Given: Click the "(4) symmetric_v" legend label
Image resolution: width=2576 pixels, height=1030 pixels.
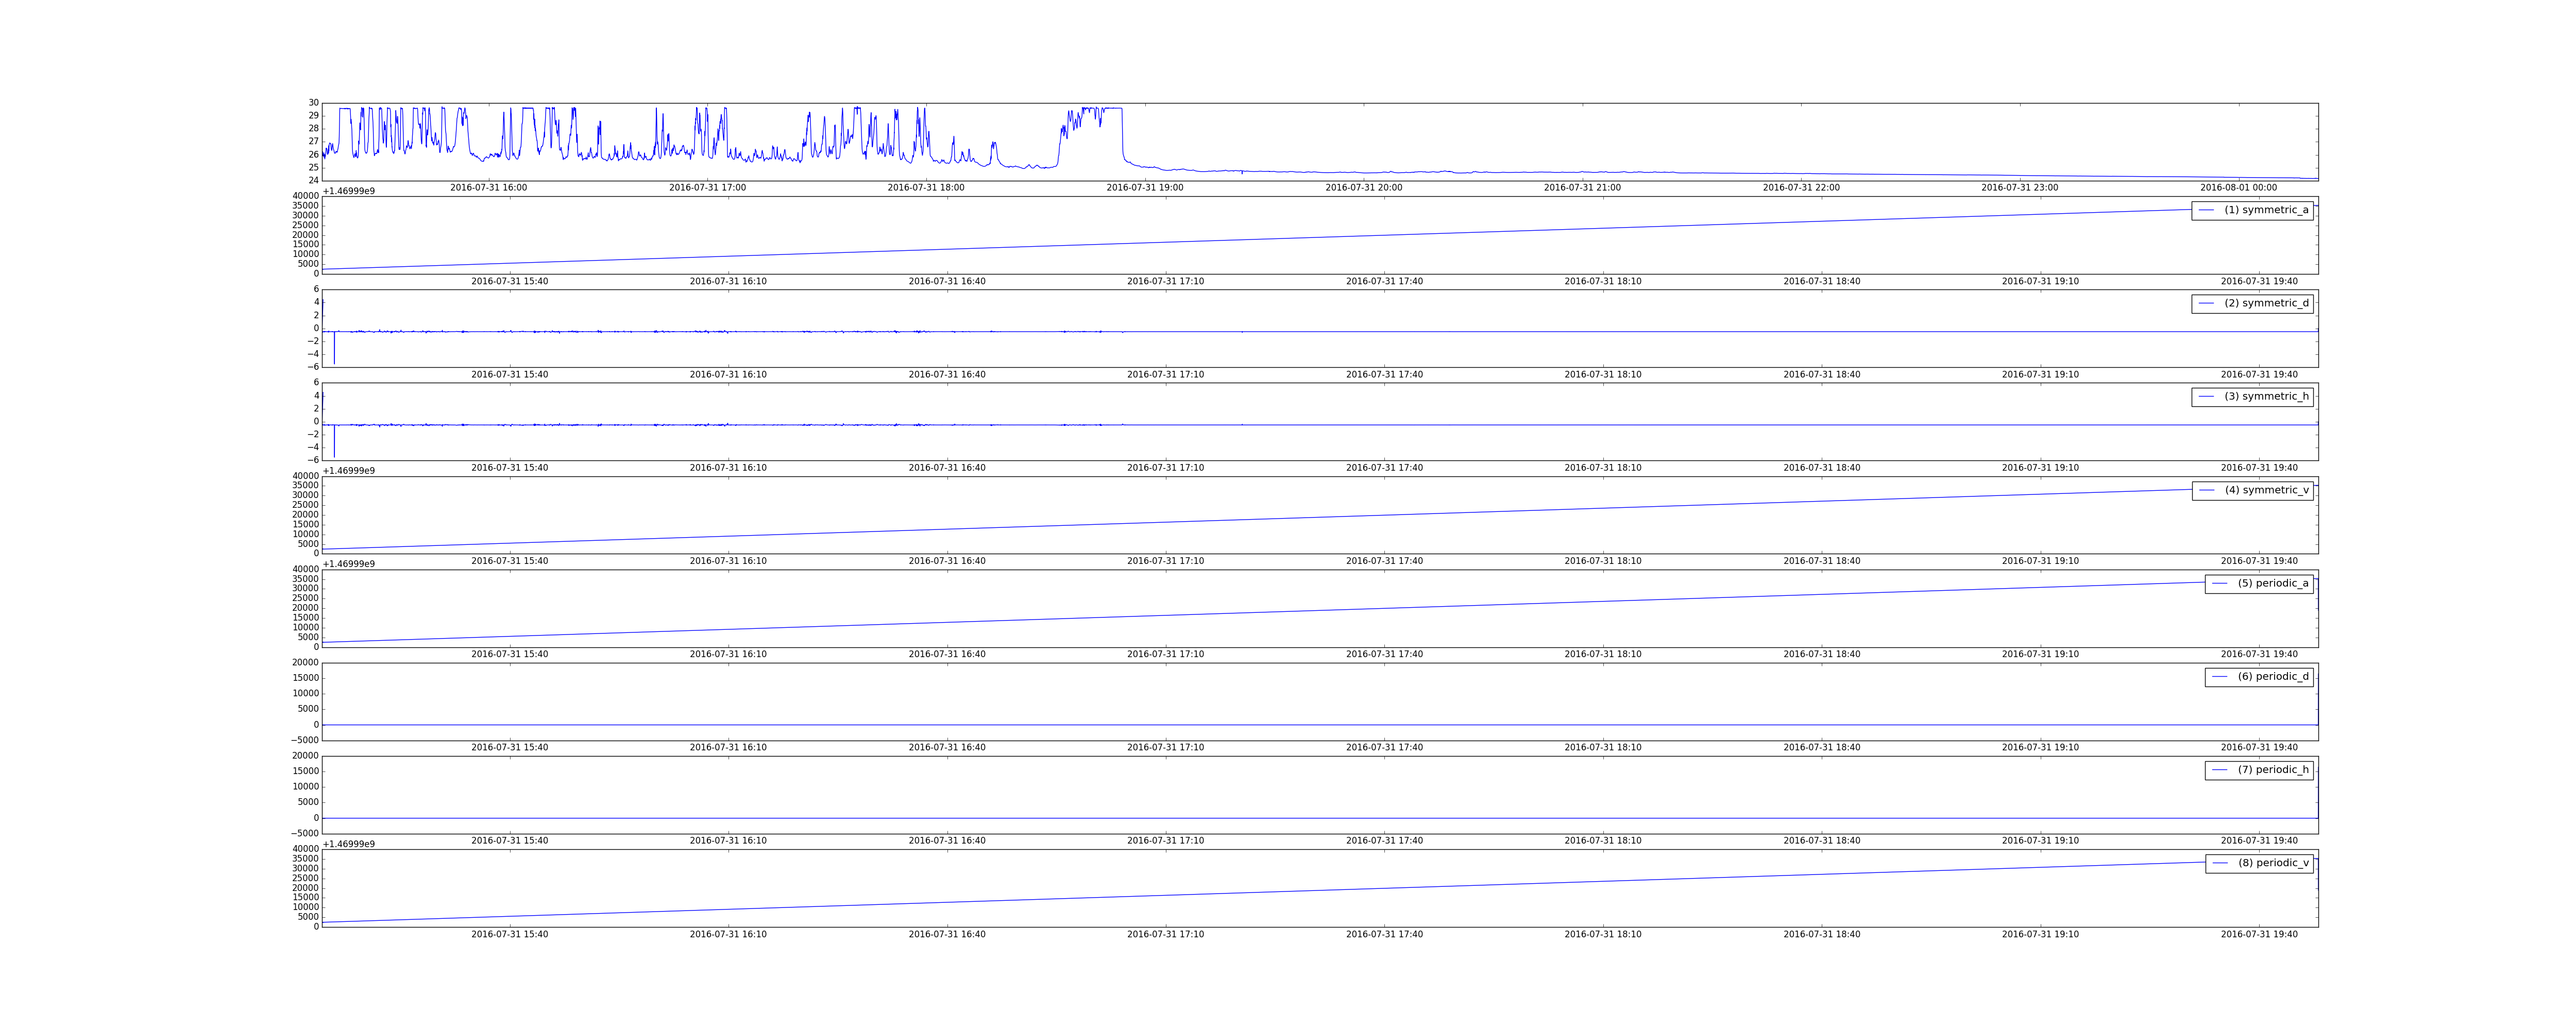Looking at the screenshot, I should click(x=2267, y=490).
